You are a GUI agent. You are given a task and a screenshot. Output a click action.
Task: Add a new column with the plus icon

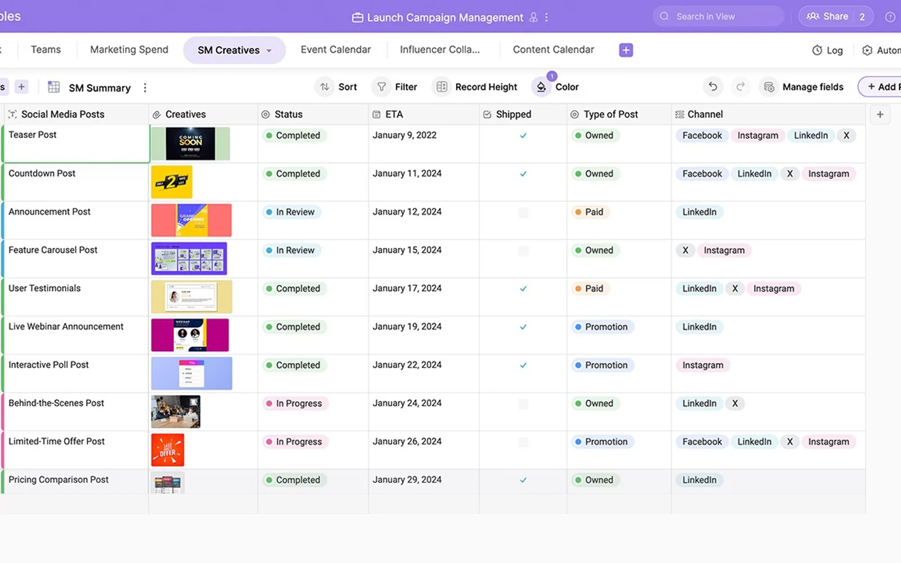[880, 114]
